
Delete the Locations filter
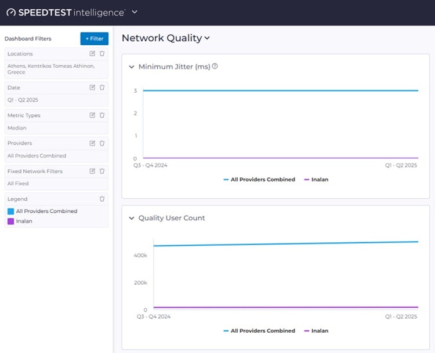102,54
